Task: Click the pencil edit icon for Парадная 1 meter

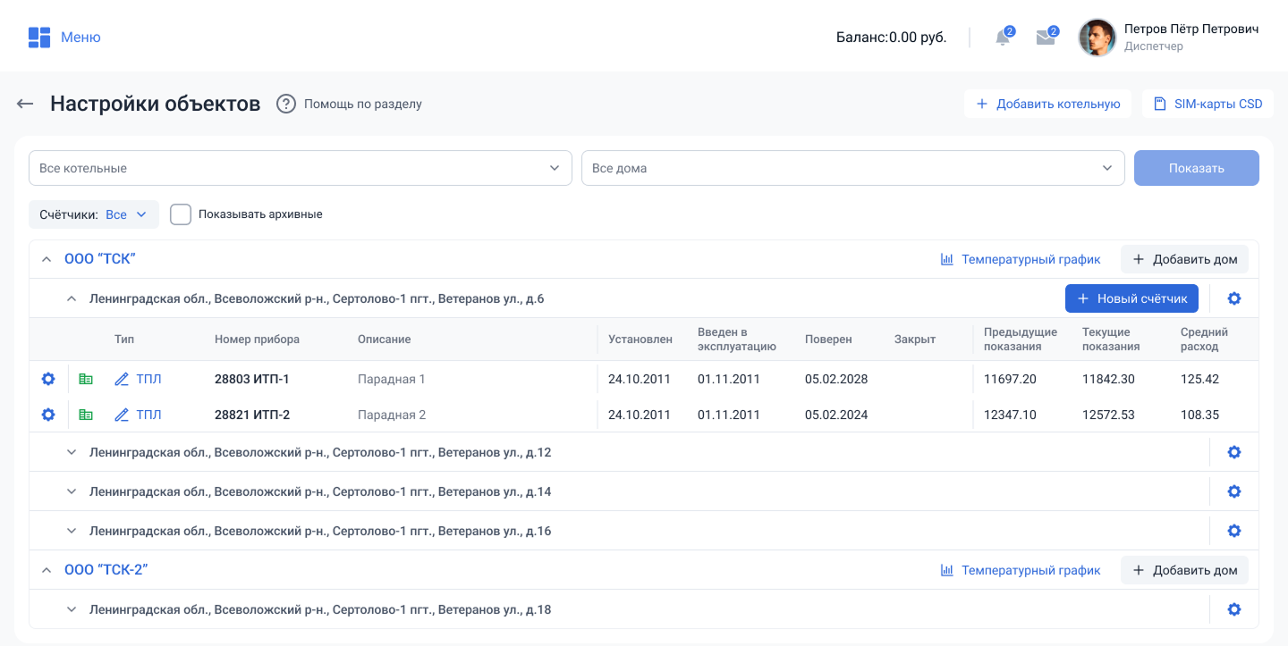Action: tap(123, 379)
